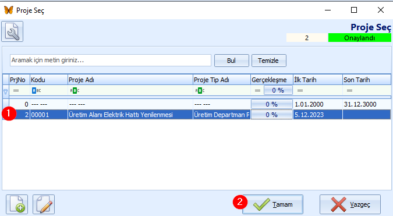The image size is (393, 216).
Task: Click the Proje Adı filter row cell
Action: pos(130,90)
